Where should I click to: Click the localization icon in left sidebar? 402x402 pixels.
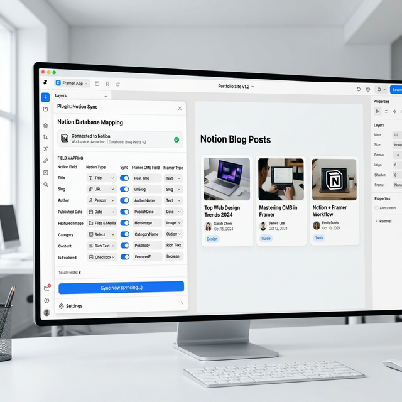click(46, 149)
